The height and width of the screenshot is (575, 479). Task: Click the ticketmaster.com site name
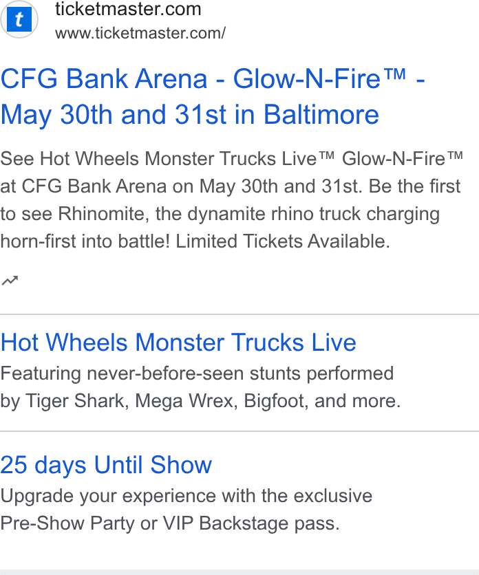click(x=128, y=9)
